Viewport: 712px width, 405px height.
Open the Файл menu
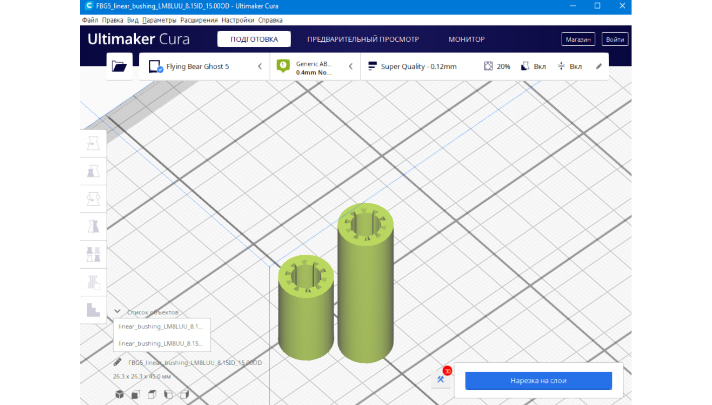(90, 20)
